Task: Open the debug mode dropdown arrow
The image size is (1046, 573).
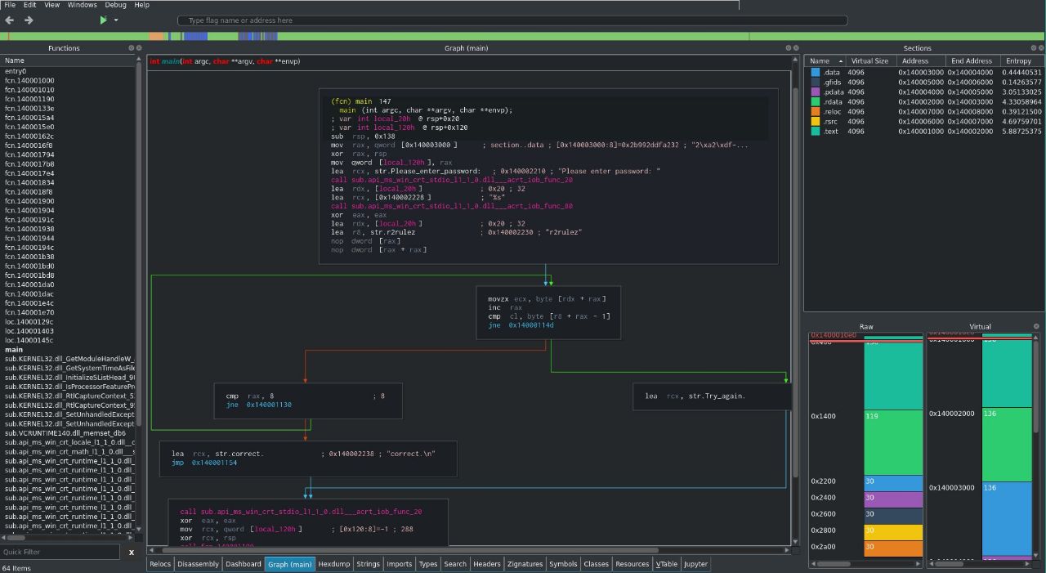Action: click(116, 20)
